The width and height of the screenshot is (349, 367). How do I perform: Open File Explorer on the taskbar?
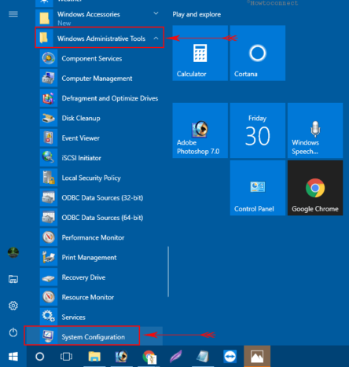(x=94, y=357)
